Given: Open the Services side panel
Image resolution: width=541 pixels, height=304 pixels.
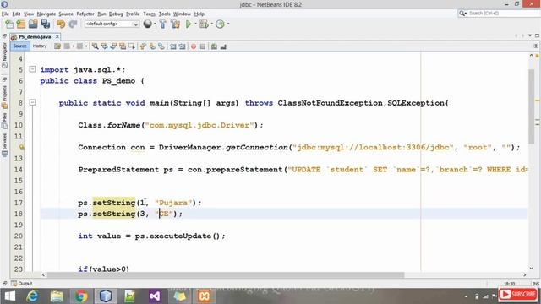Looking at the screenshot, I should coord(4,145).
